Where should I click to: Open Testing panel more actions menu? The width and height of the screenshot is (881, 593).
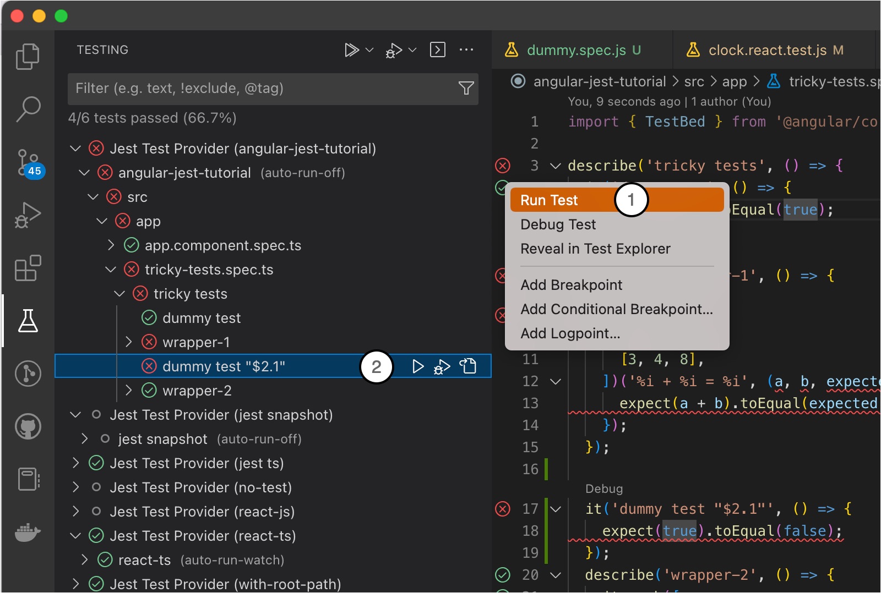[466, 50]
